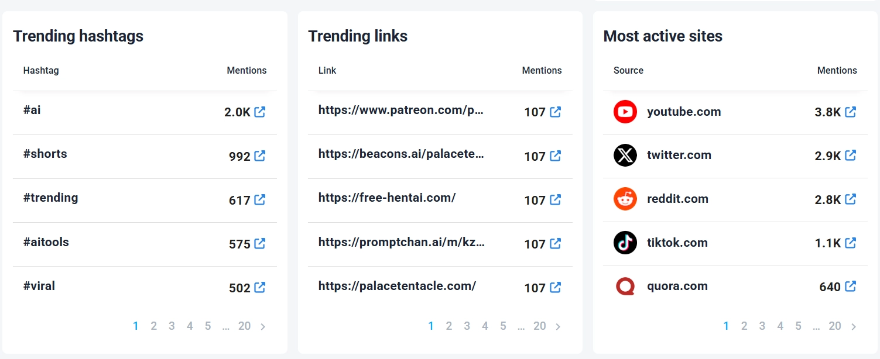The image size is (880, 359).
Task: Click the next-page chevron in Trending links
Action: 557,326
